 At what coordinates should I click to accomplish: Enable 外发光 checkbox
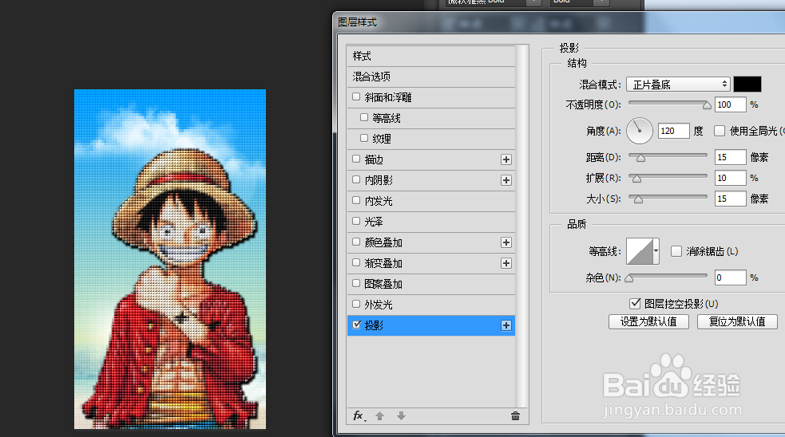pyautogui.click(x=356, y=304)
